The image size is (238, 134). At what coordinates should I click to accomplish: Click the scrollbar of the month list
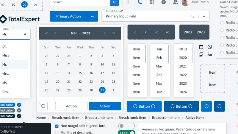point(168,54)
